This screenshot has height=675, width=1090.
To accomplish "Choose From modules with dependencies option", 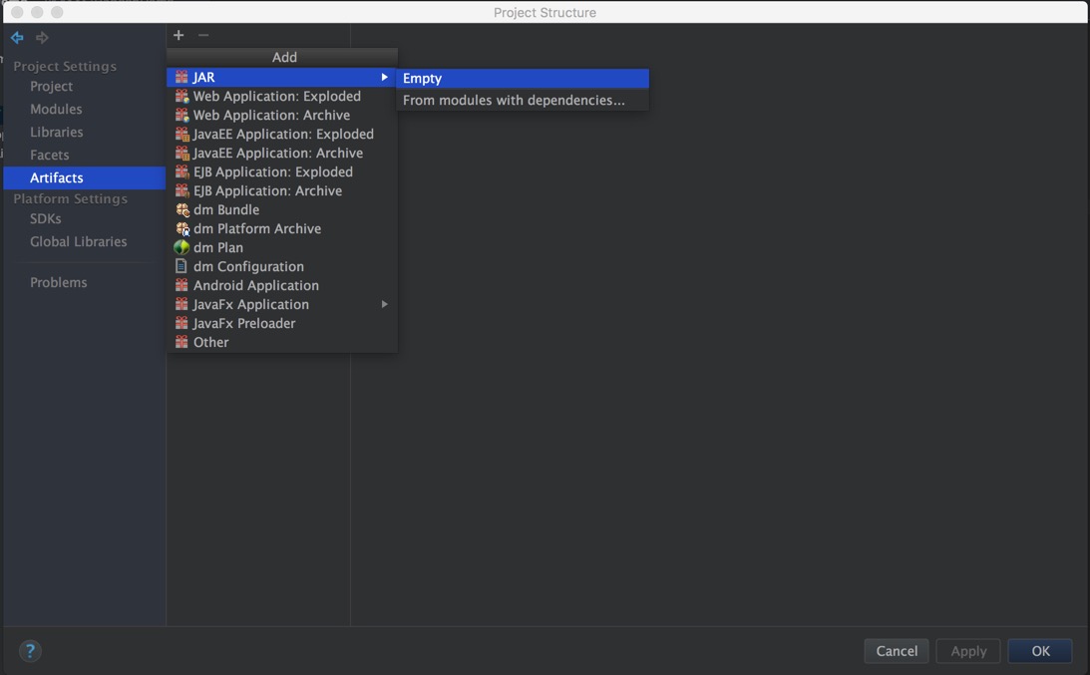I will (514, 100).
